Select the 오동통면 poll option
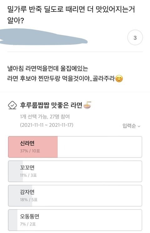The height and width of the screenshot is (233, 150). (x=75, y=220)
